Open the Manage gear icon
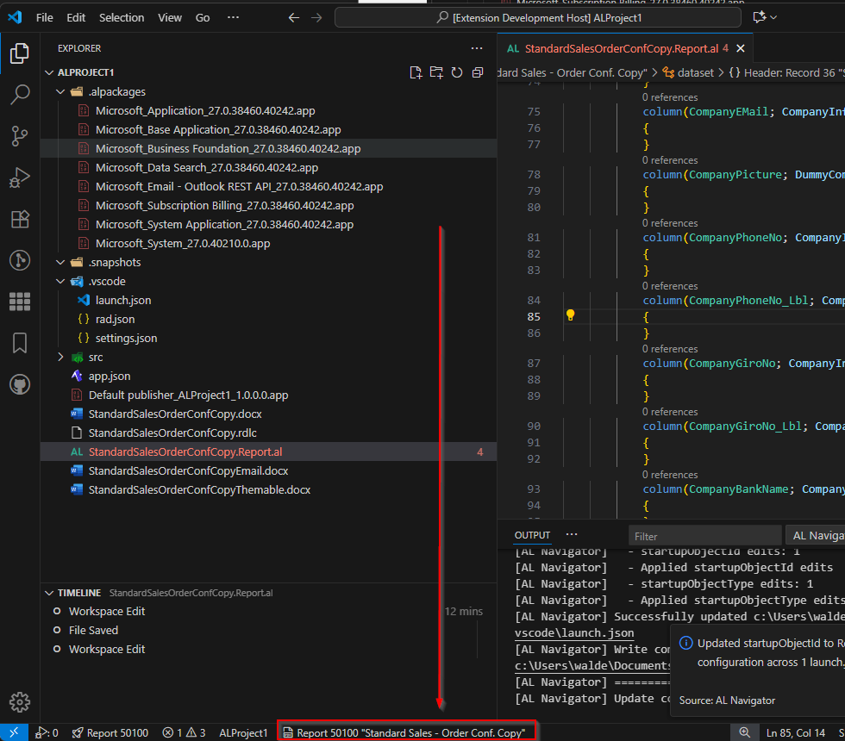845x741 pixels. (x=19, y=701)
